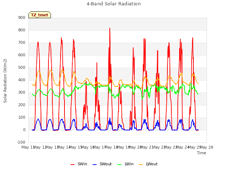Screen dimensions: 228x171
Task: Toggle the LWin series in legend
Action: pyautogui.click(x=125, y=164)
